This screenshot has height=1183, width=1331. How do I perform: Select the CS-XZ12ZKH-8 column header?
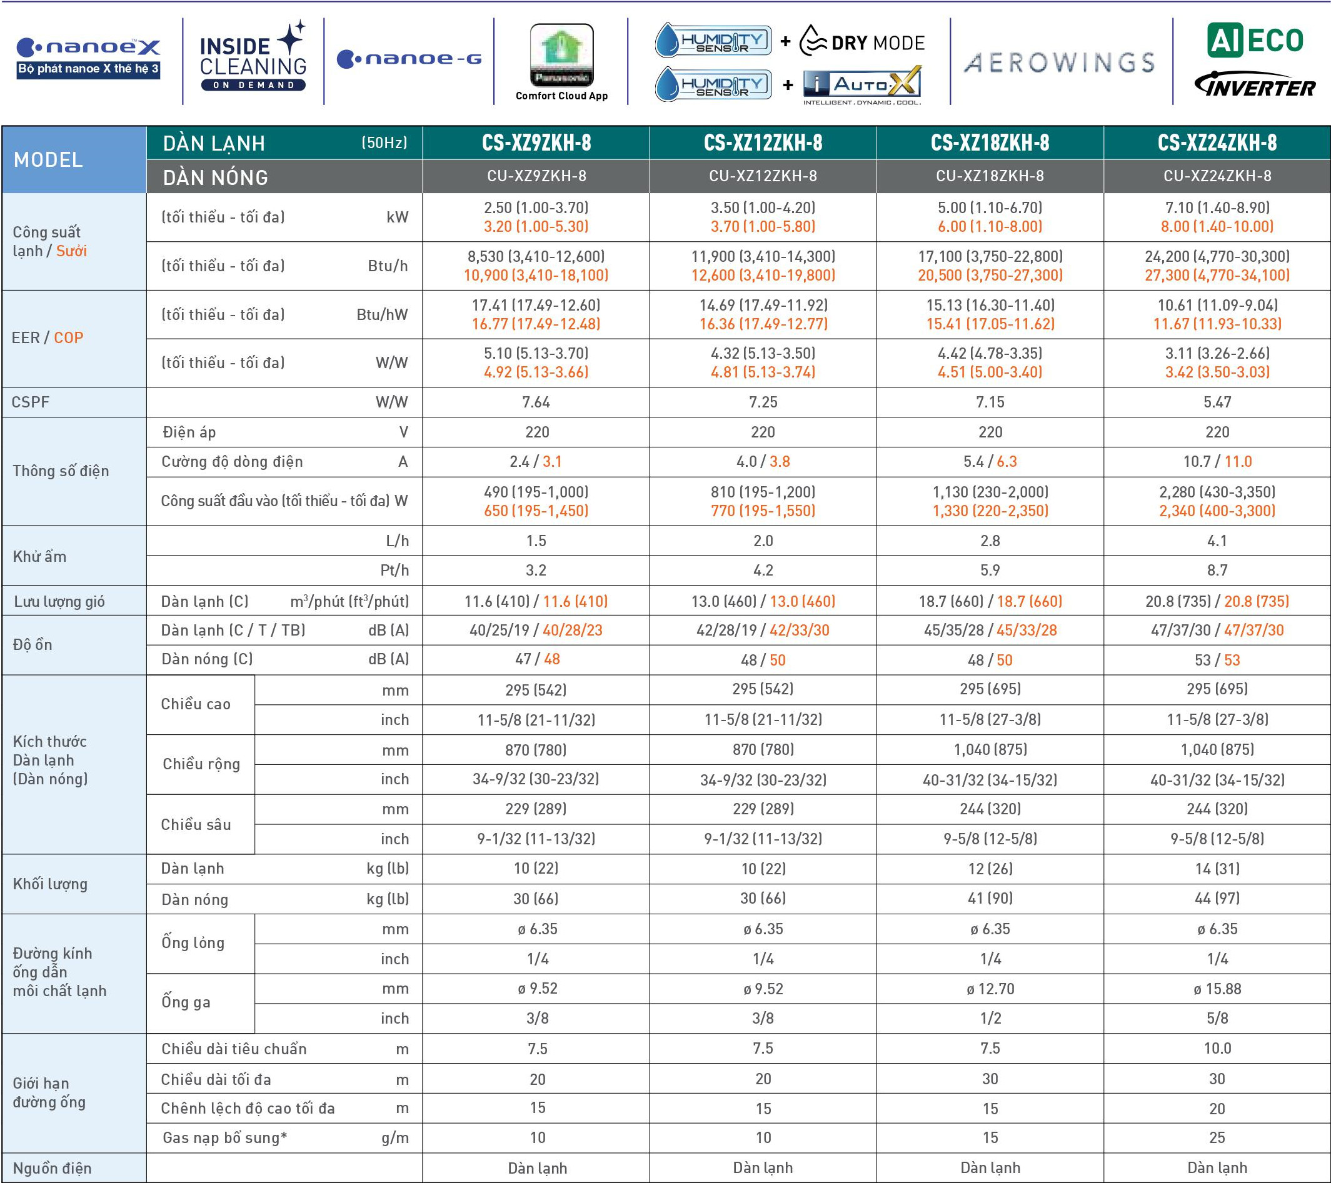763,142
